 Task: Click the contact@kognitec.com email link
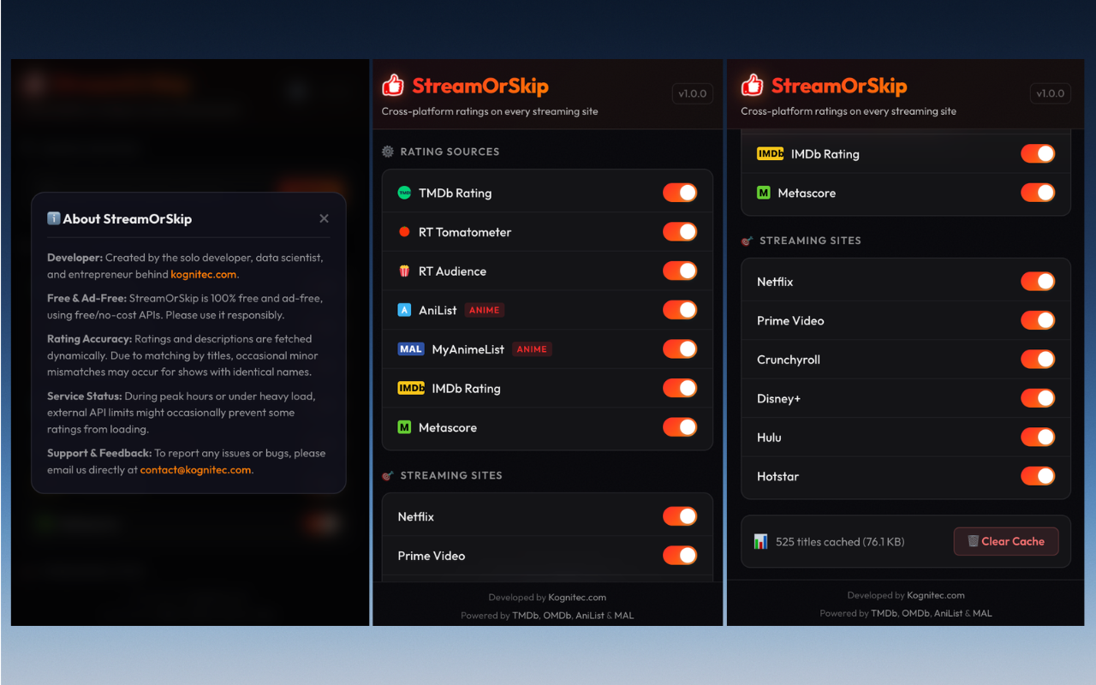tap(195, 470)
